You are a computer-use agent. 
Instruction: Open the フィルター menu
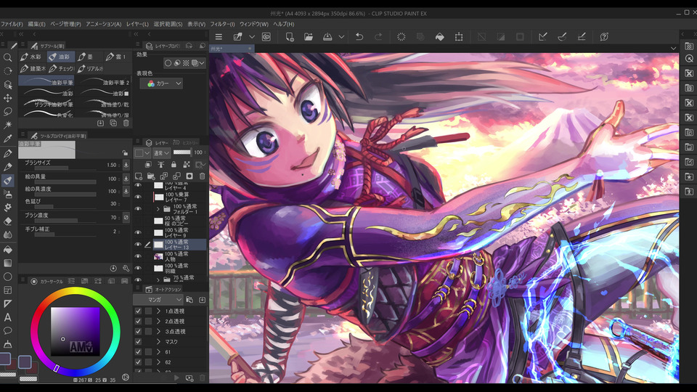coord(221,24)
